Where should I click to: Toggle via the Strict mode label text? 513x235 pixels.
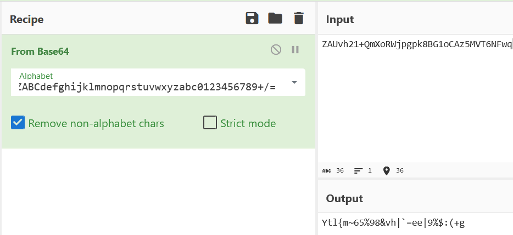248,123
